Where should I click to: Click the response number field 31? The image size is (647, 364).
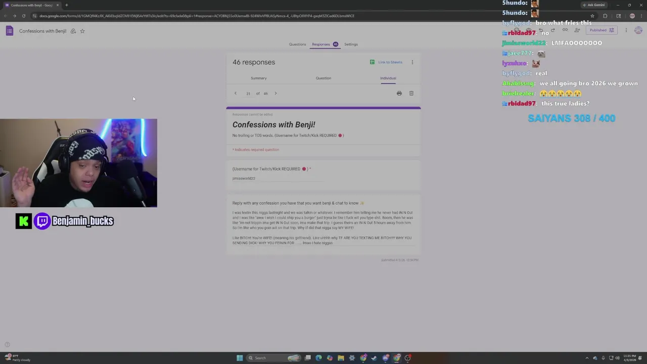pyautogui.click(x=248, y=94)
